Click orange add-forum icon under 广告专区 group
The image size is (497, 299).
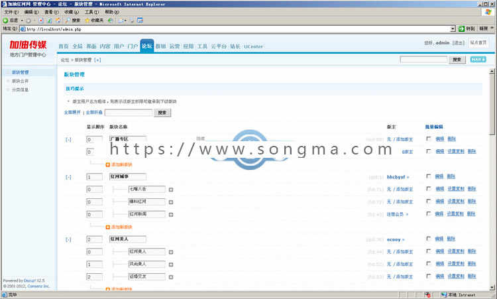click(108, 164)
